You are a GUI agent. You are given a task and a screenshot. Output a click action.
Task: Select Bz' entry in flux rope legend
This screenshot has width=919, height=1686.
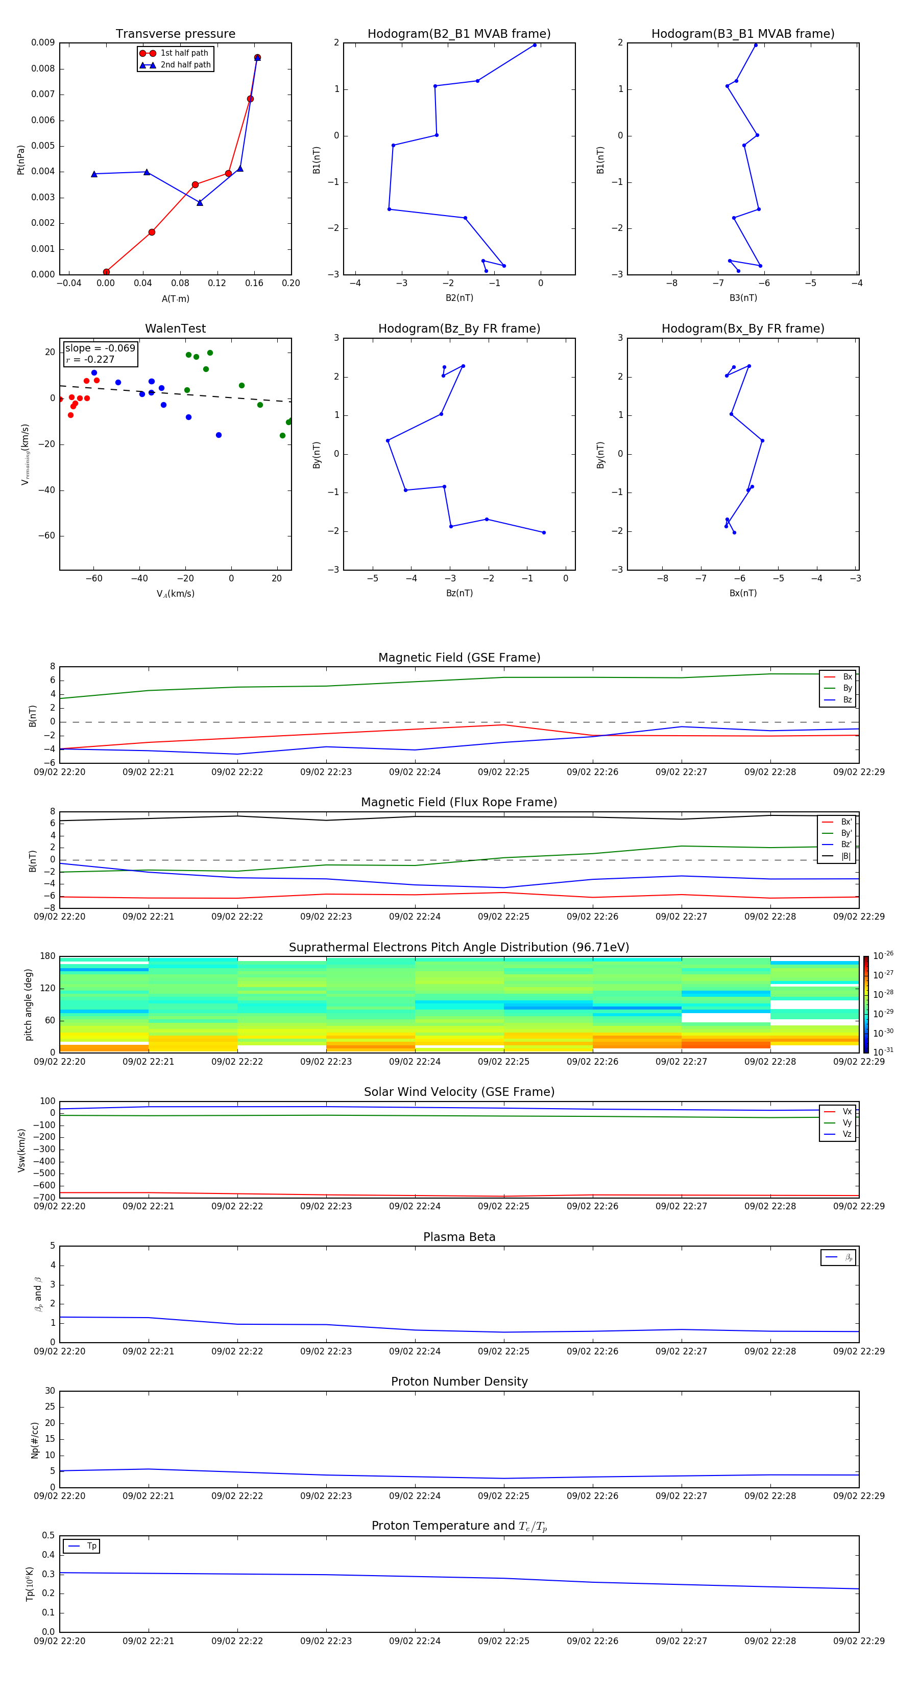[x=837, y=845]
